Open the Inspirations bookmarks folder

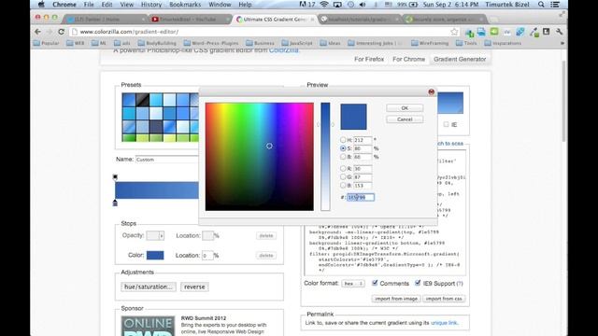coord(503,43)
